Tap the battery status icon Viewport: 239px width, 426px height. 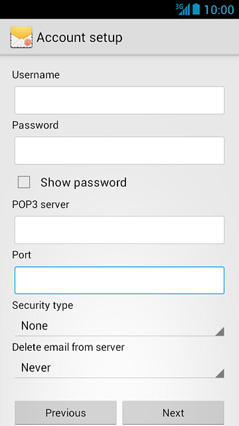pyautogui.click(x=197, y=9)
